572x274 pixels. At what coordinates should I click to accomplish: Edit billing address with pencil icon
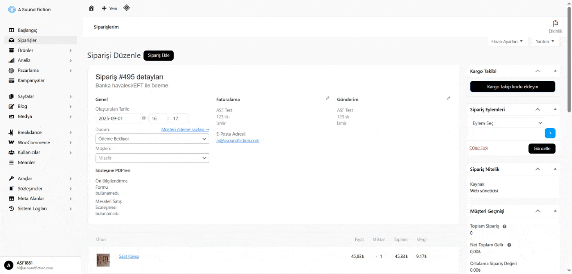coord(328,98)
